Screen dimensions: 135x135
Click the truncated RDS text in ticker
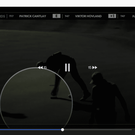(x=2, y=16)
